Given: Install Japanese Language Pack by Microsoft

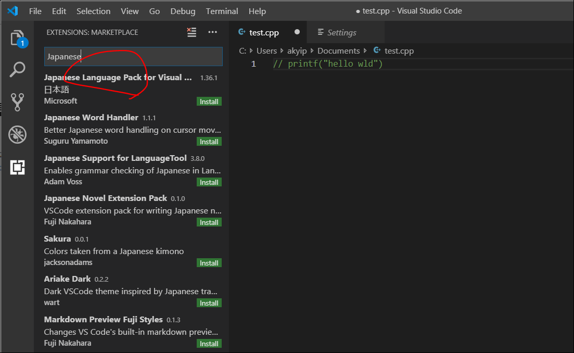Looking at the screenshot, I should 209,102.
